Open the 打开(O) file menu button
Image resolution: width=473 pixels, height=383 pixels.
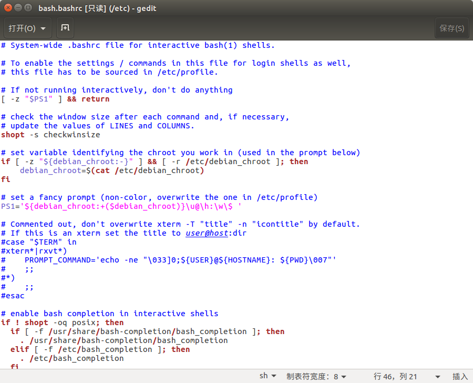click(x=27, y=28)
